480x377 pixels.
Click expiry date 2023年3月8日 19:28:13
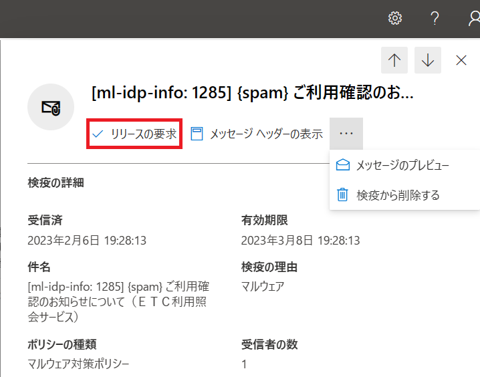[x=300, y=241]
